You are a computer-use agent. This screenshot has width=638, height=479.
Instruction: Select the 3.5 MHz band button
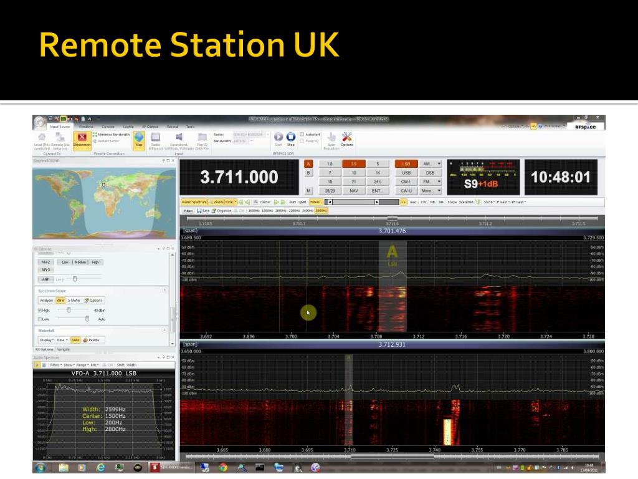pos(354,164)
